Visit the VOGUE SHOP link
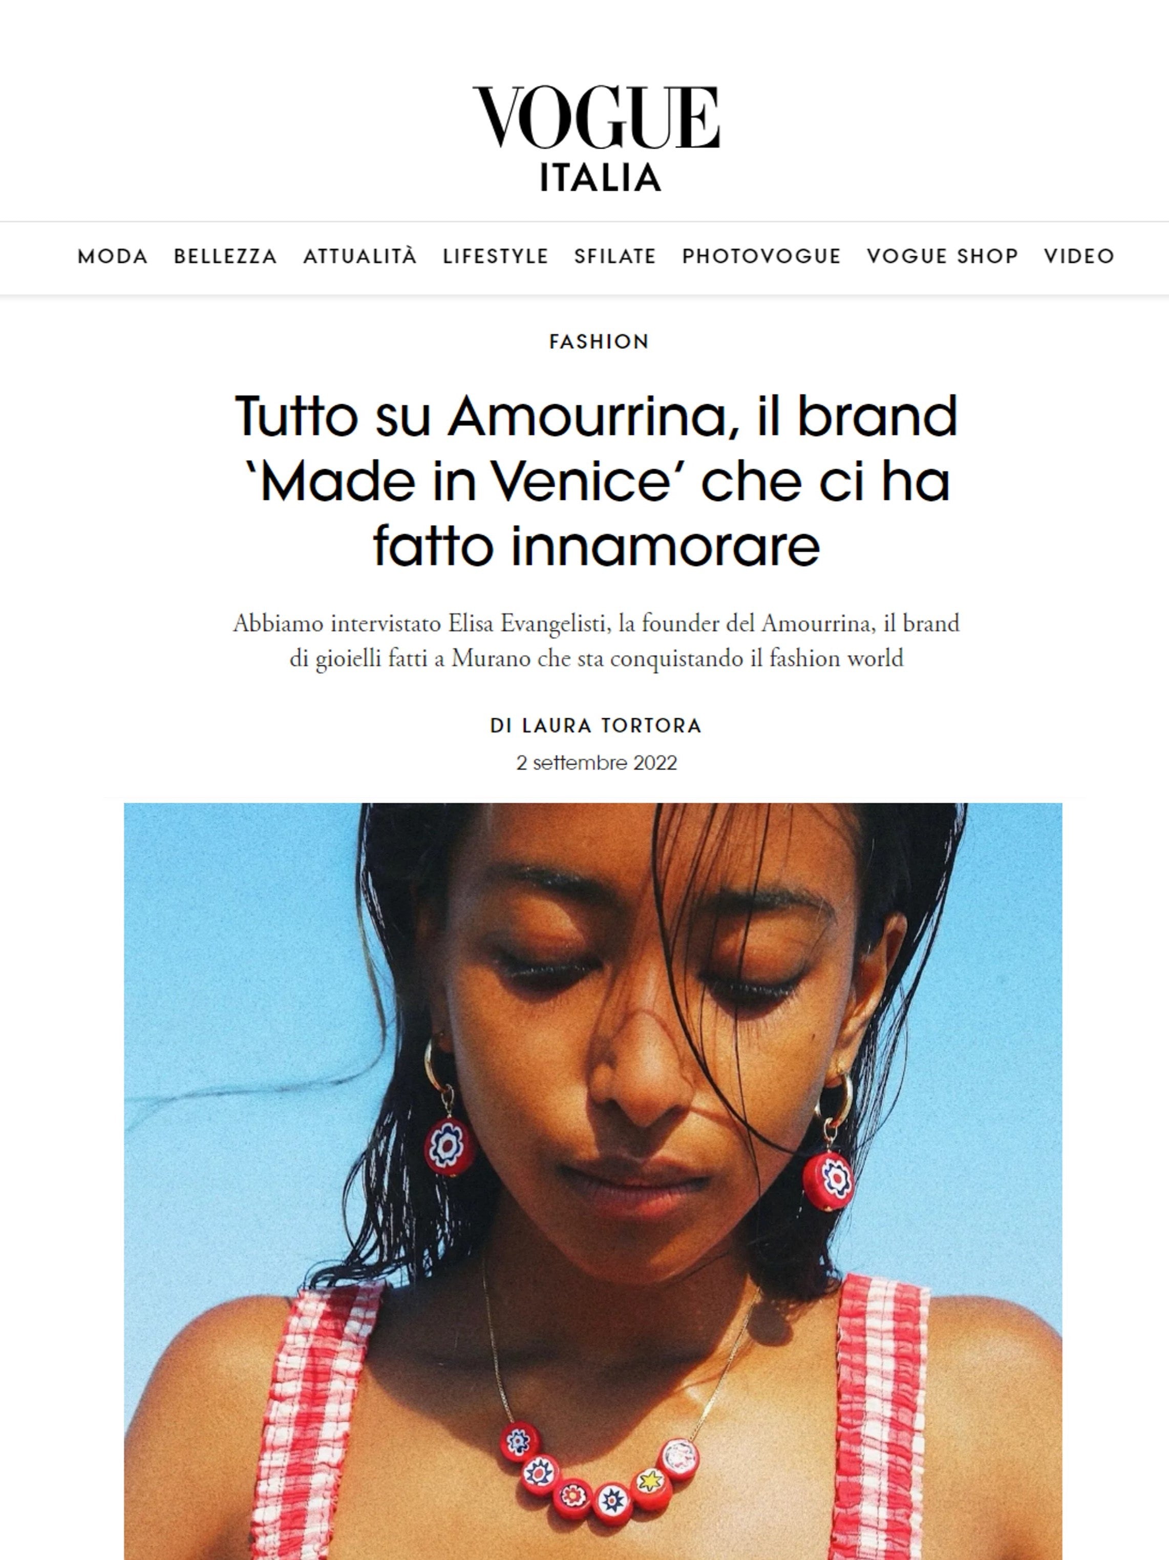The width and height of the screenshot is (1169, 1560). (942, 256)
